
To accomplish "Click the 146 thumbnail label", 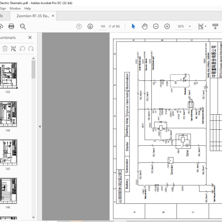I will [8, 207].
